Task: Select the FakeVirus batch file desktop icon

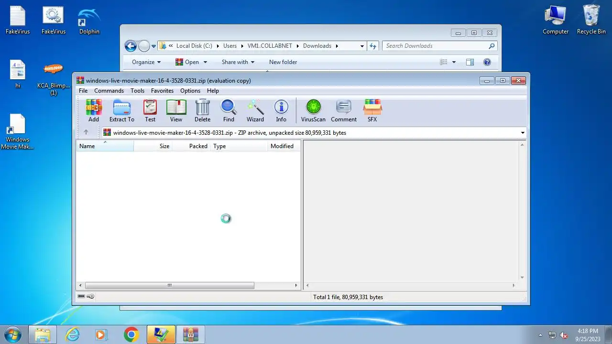Action: click(x=53, y=21)
